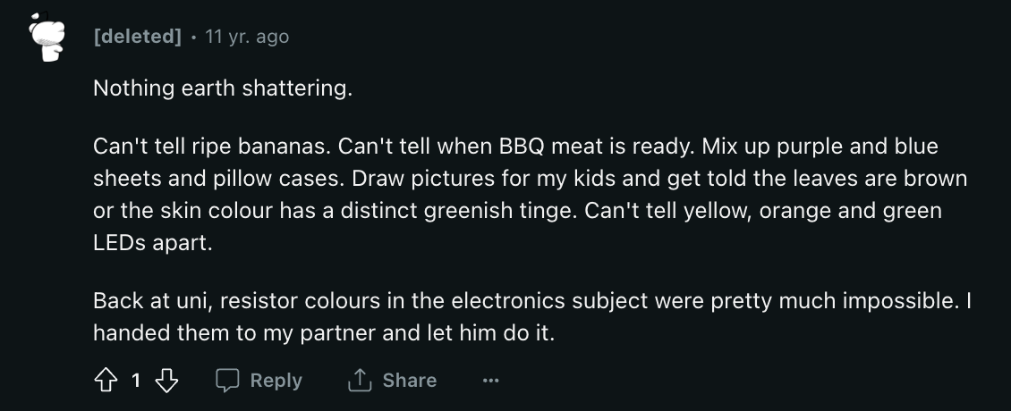Open the three-dot more options menu
This screenshot has height=411, width=1011.
click(x=490, y=381)
